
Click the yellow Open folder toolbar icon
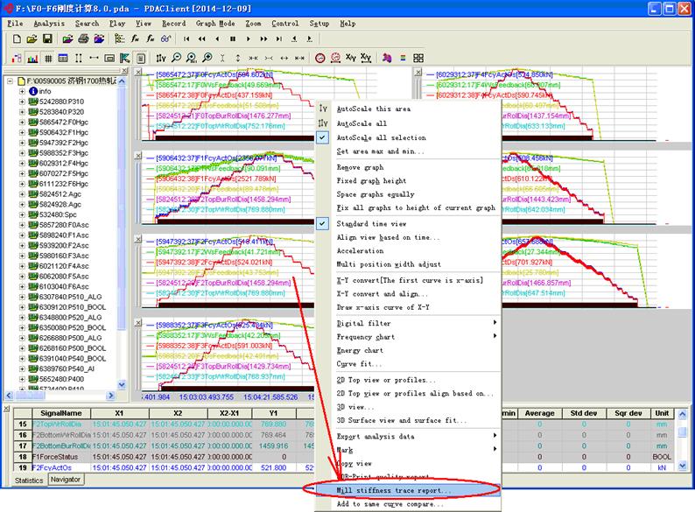(32, 39)
